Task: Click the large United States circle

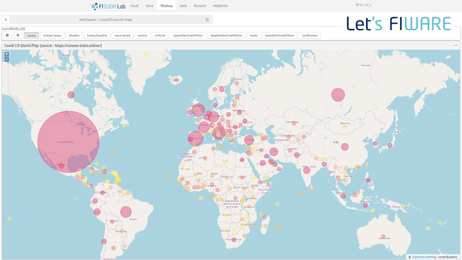Action: (x=69, y=142)
